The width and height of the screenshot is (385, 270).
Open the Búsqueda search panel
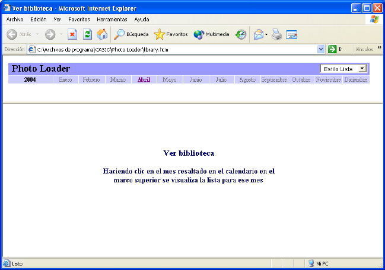131,34
